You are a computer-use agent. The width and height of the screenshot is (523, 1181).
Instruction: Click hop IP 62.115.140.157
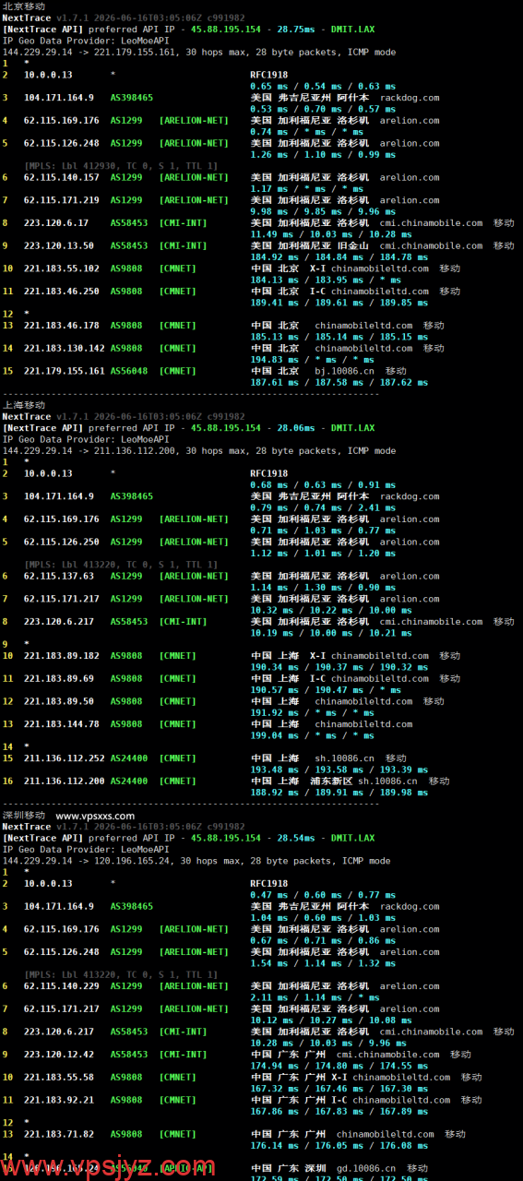pyautogui.click(x=61, y=177)
